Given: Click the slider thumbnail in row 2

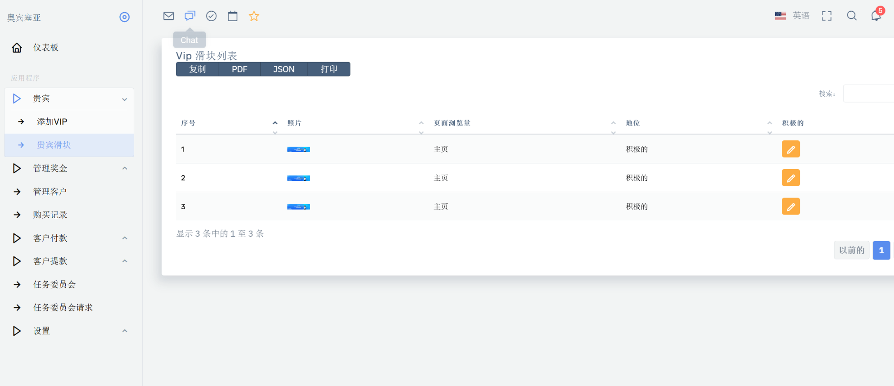Looking at the screenshot, I should (x=298, y=178).
